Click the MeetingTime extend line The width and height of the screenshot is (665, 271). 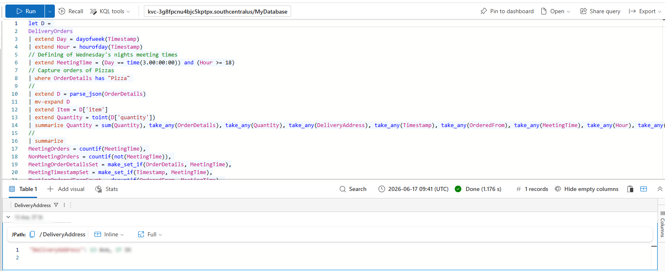[x=132, y=63]
